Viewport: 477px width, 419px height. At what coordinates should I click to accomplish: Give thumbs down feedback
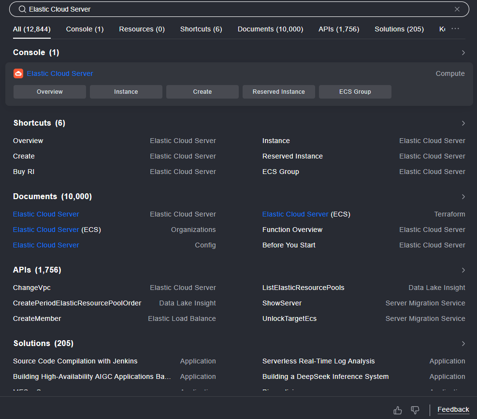pos(415,410)
